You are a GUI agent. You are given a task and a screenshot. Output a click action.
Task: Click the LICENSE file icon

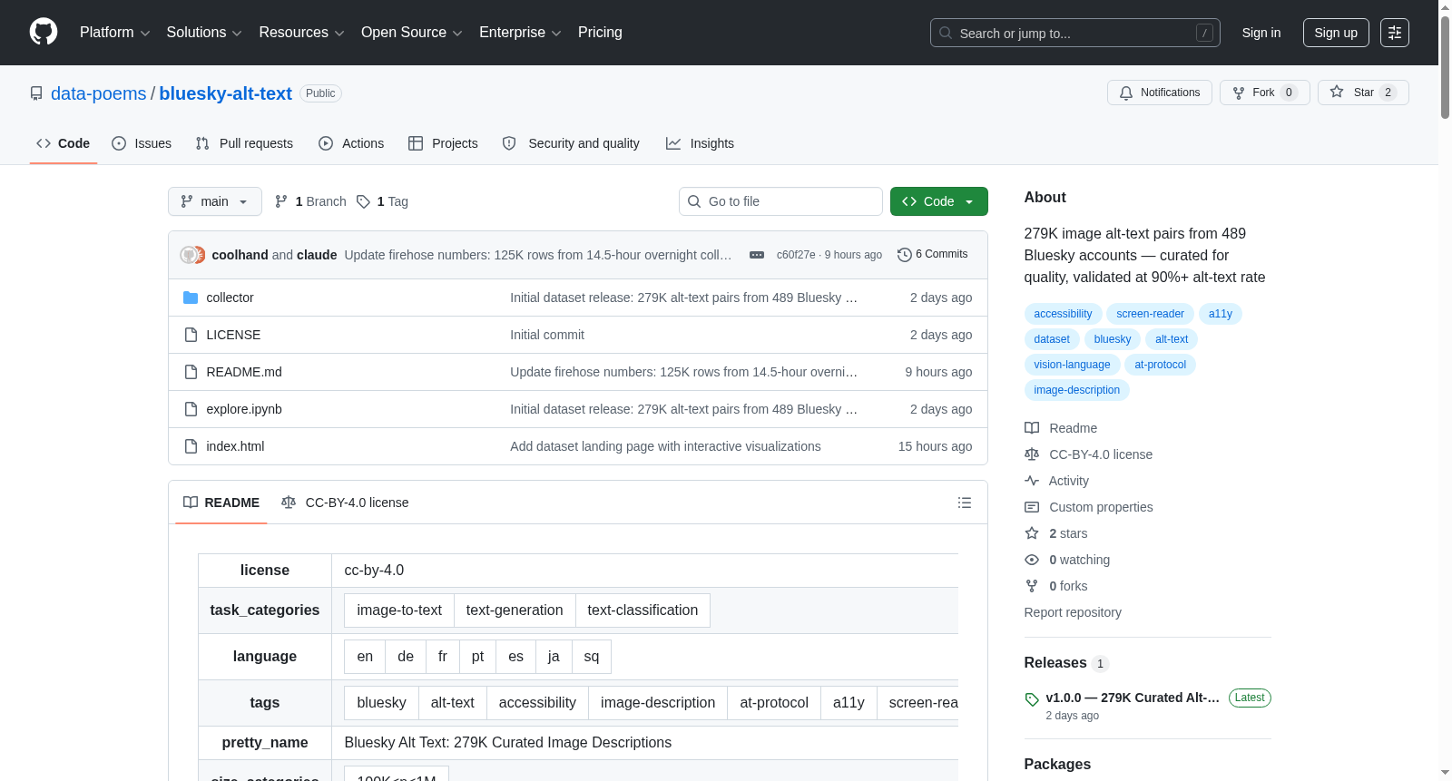(191, 335)
